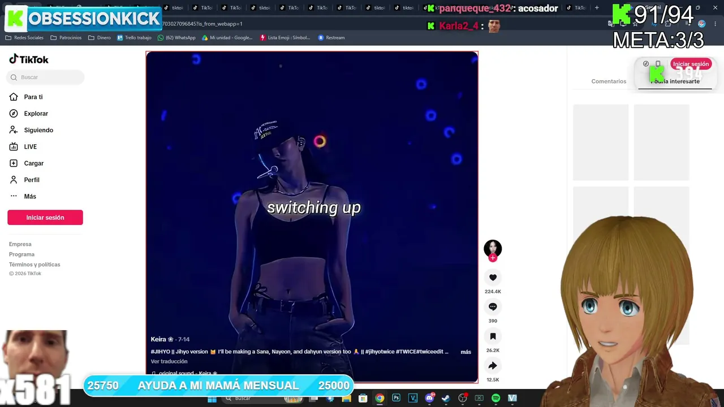This screenshot has width=724, height=407.
Task: Open a new browser tab with plus
Action: [597, 8]
